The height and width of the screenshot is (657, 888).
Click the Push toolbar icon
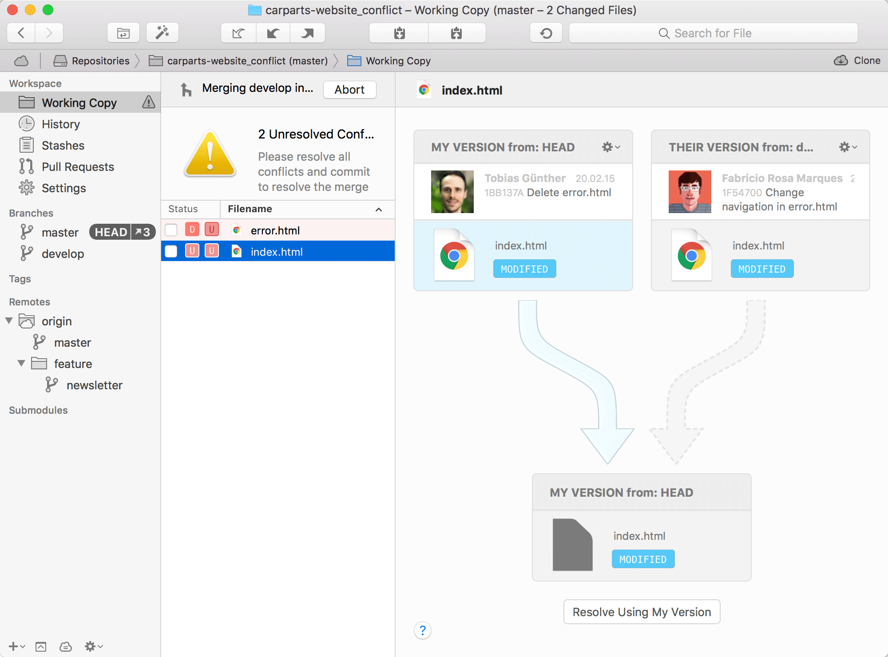[x=307, y=33]
